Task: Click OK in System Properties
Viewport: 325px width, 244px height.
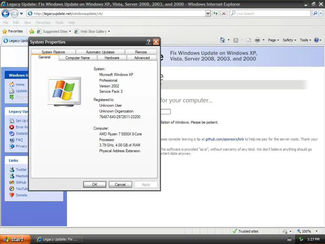Action: pyautogui.click(x=95, y=185)
